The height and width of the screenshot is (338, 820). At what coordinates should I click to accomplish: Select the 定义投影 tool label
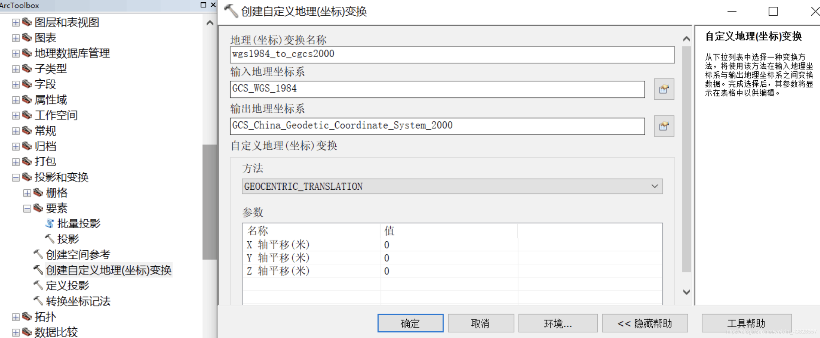coord(67,285)
